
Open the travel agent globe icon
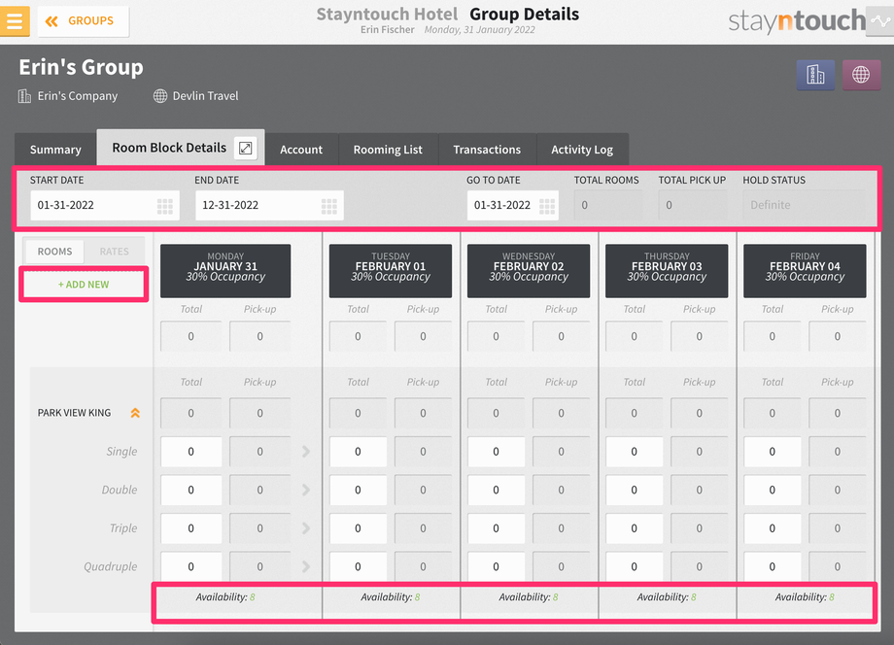click(861, 75)
